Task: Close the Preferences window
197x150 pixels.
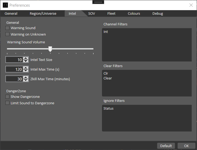Action: (191, 5)
